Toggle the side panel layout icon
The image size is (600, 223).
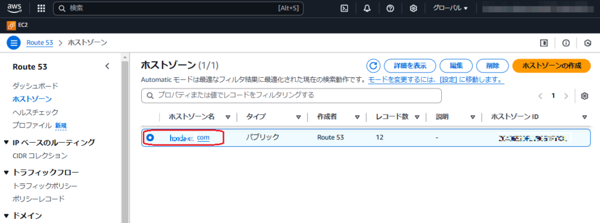click(x=543, y=43)
